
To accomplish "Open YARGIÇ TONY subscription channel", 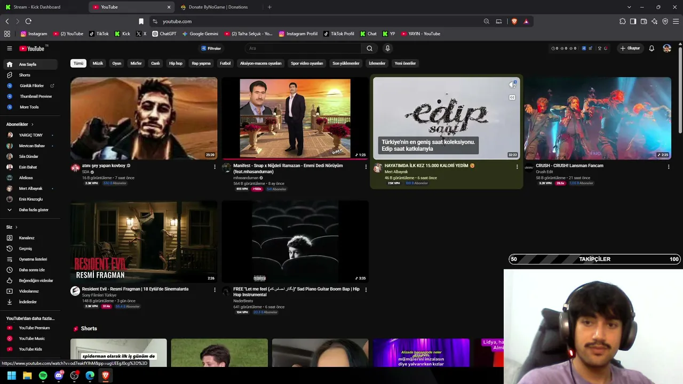I will [30, 135].
